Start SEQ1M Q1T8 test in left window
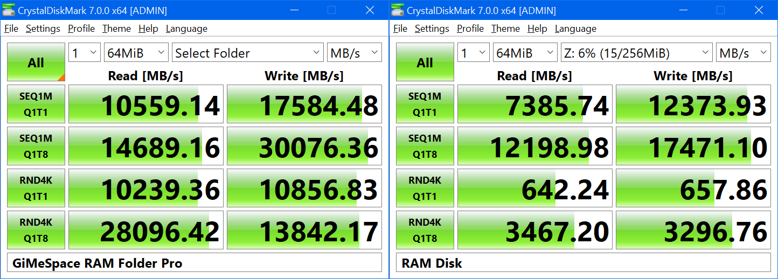Viewport: 778px width, 279px height. click(x=36, y=146)
